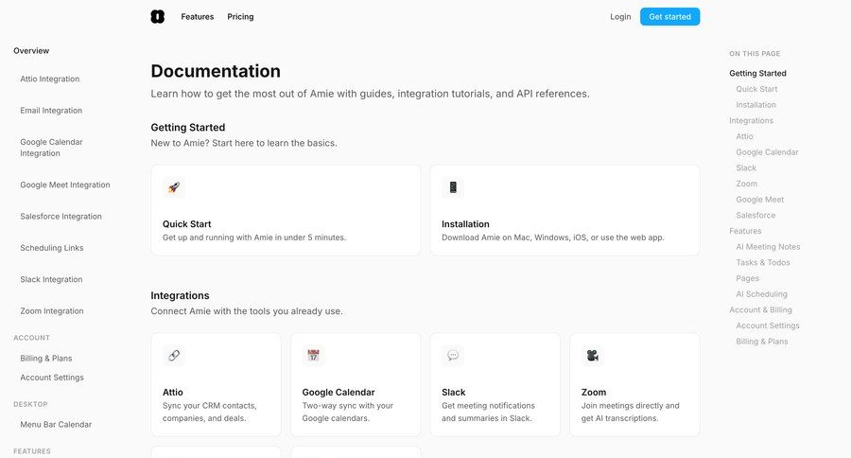Select Overview in the left sidebar
Viewport: 851px width, 458px height.
click(31, 50)
